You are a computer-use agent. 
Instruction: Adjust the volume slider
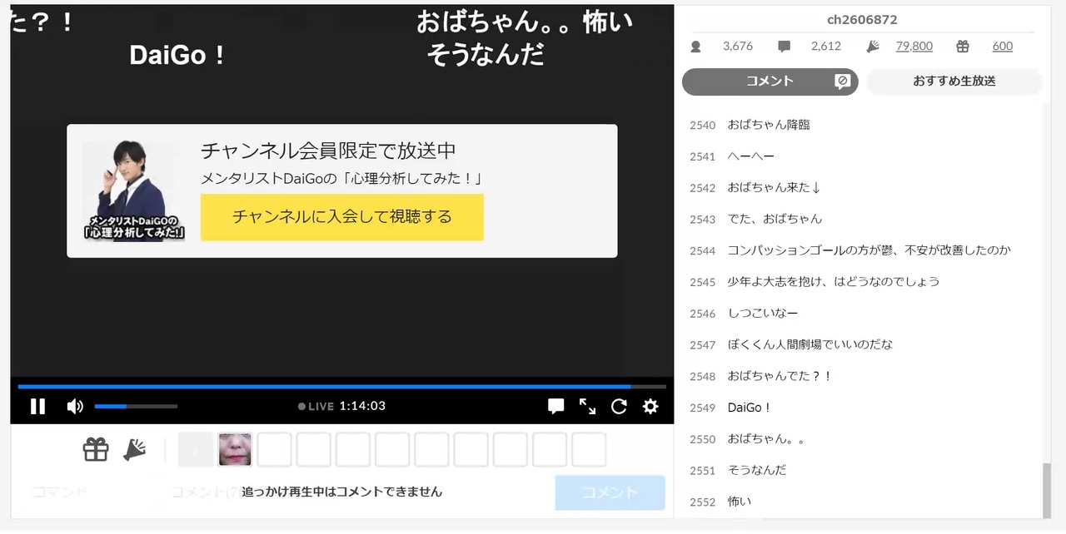(136, 406)
